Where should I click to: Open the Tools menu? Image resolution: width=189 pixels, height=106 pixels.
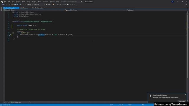(x=39, y=2)
